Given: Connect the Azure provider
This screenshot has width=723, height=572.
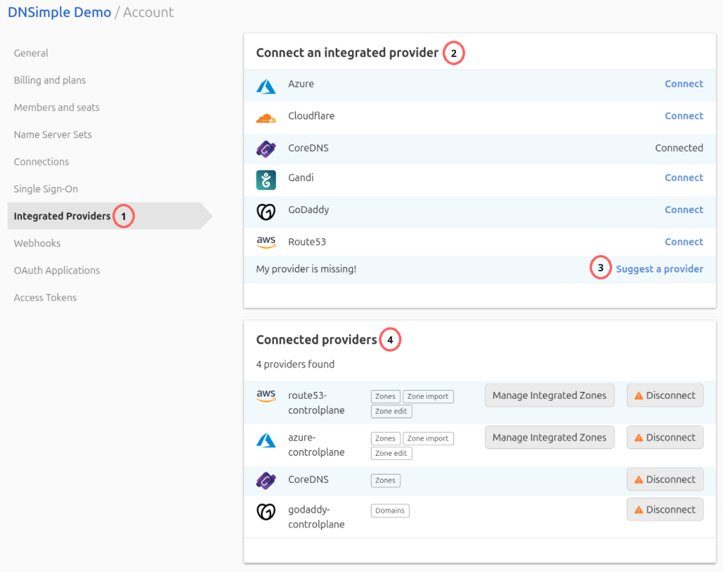Looking at the screenshot, I should pos(684,84).
